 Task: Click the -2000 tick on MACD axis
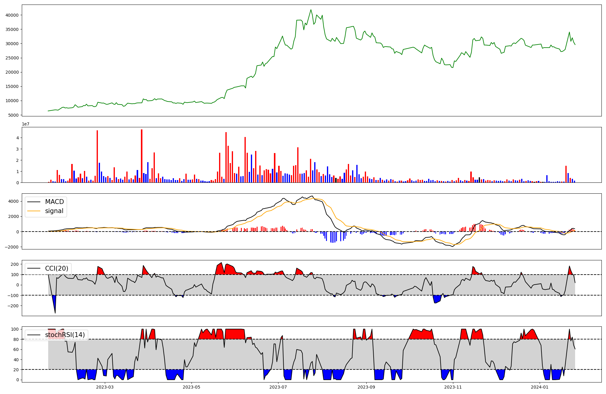pyautogui.click(x=12, y=247)
